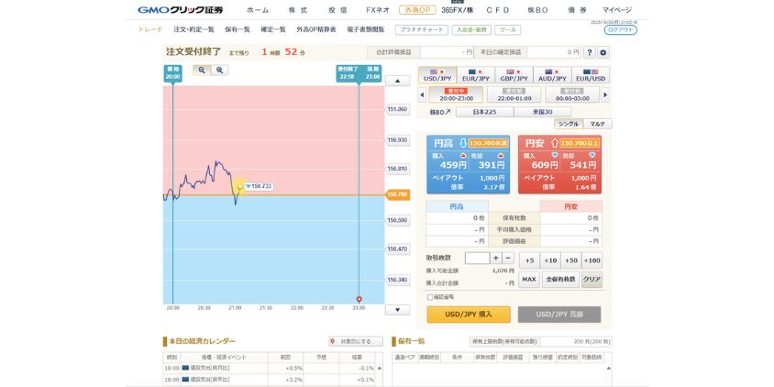
Task: Tick the 確認省略 checkbox
Action: [430, 297]
